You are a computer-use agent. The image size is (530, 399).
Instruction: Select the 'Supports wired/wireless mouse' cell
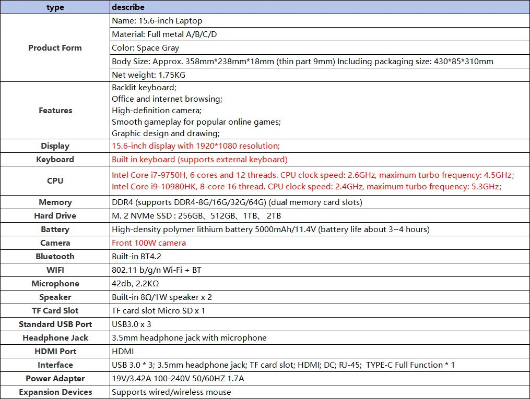pos(320,392)
